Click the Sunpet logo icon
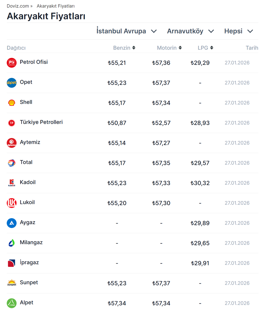261x310 pixels. (12, 283)
